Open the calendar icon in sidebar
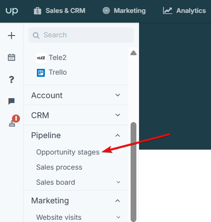 pos(12,57)
